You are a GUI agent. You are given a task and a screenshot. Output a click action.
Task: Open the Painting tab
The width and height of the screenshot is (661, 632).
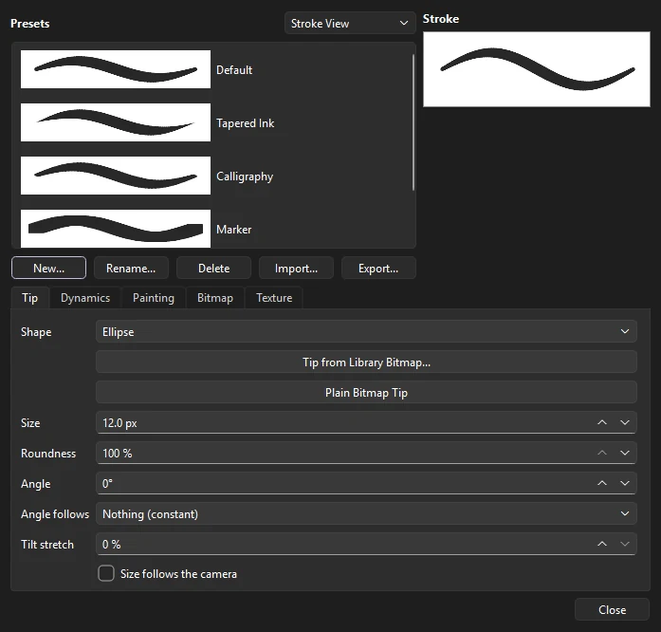click(154, 297)
